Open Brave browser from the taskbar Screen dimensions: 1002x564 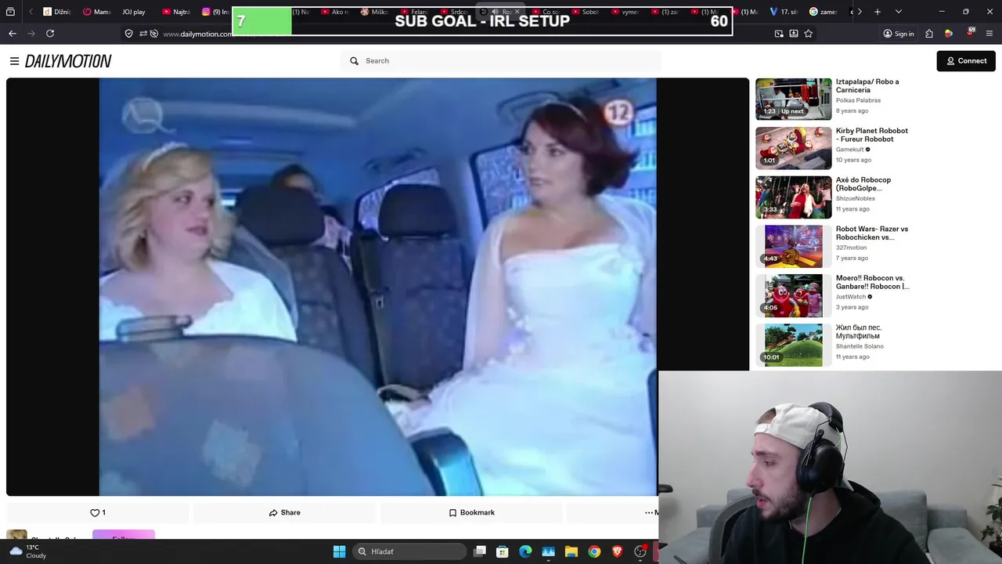pos(617,551)
